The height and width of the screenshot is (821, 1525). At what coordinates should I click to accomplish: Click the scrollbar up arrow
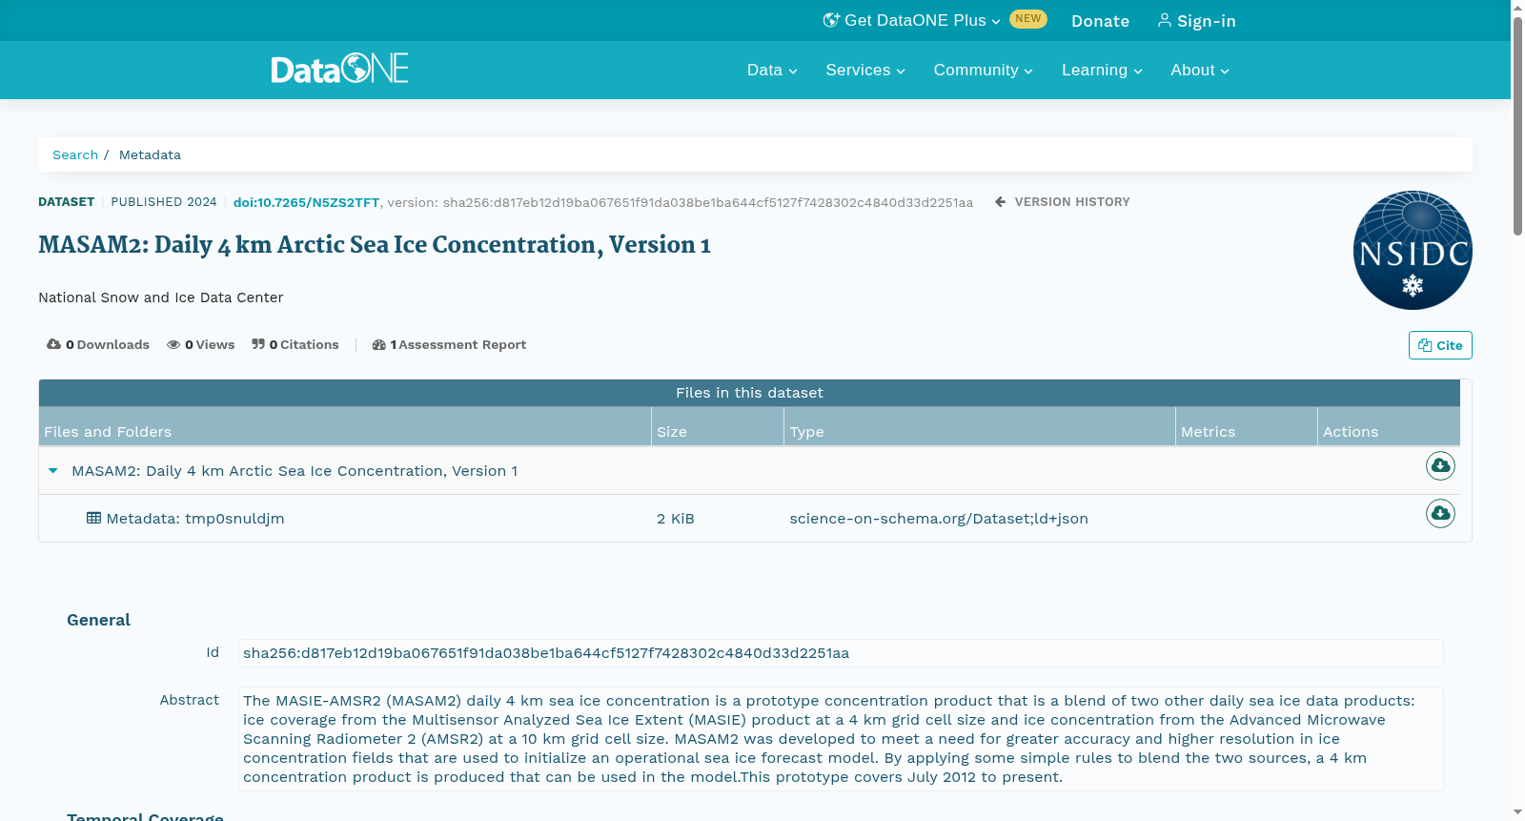[x=1517, y=7]
